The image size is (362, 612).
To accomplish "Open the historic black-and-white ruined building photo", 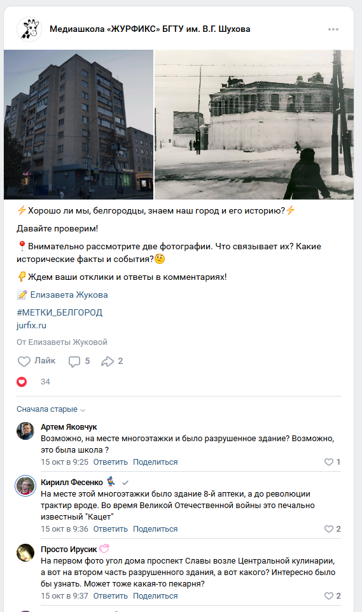I will [254, 124].
